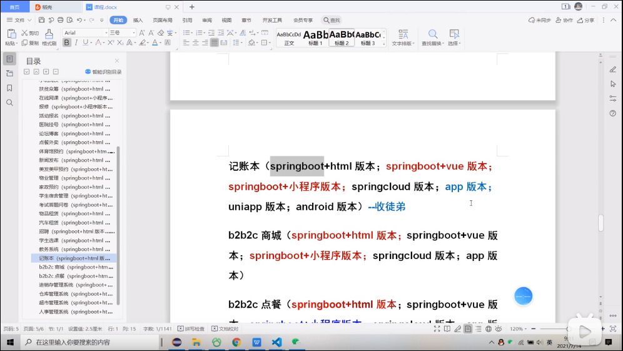Screen dimensions: 623x351
Task: Decrease paragraph indent
Action: point(211,33)
